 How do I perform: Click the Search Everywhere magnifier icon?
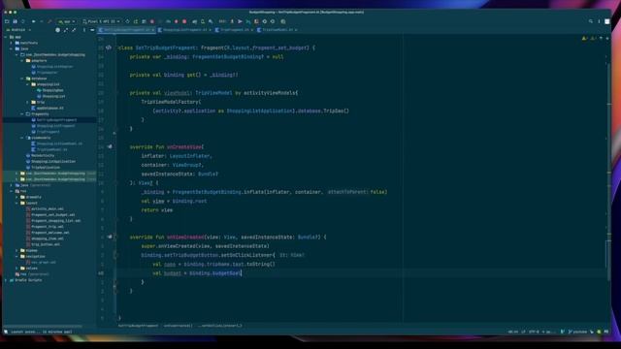pos(591,21)
